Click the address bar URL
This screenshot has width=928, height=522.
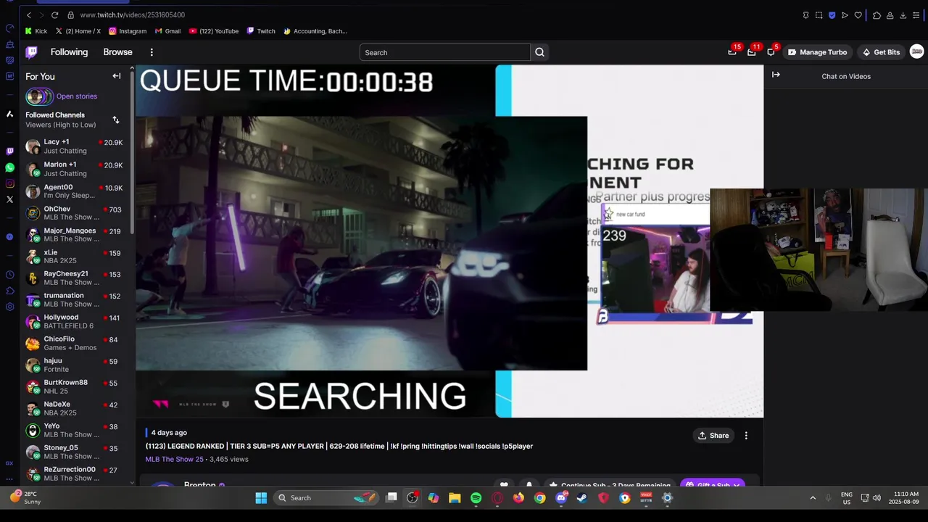133,14
